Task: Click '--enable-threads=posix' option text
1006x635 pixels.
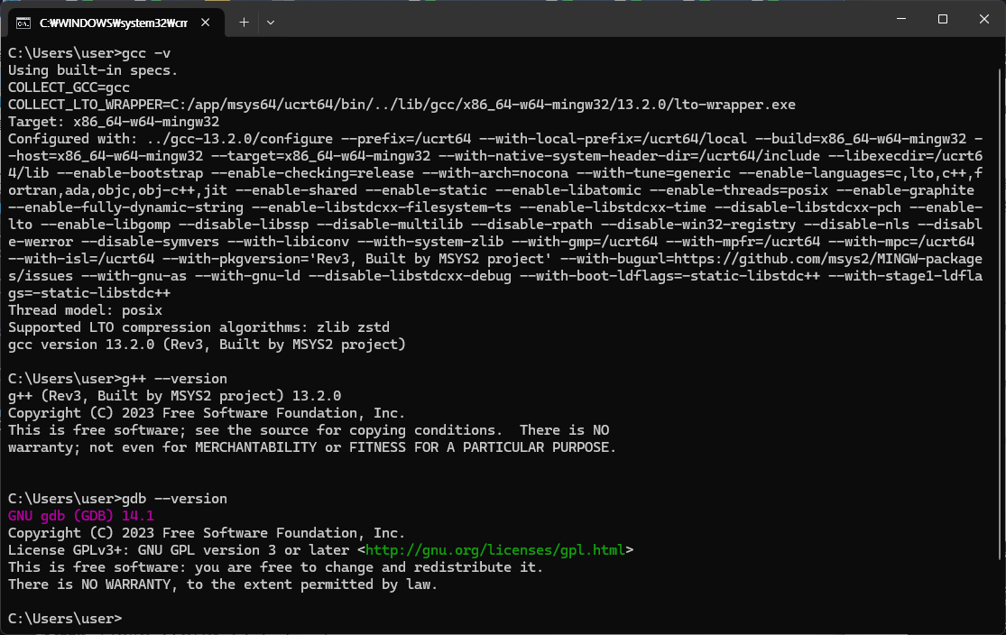Action: pyautogui.click(x=738, y=190)
